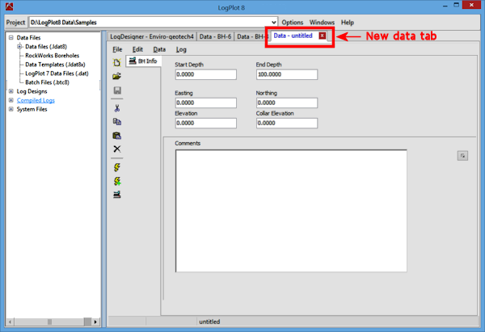
Task: Click the small button beside Comments box
Action: tap(462, 156)
